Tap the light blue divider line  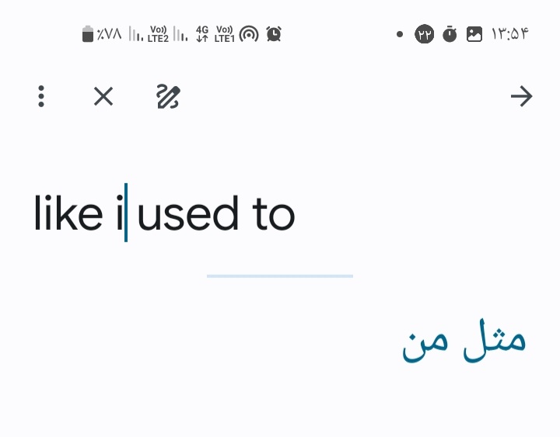(x=280, y=276)
